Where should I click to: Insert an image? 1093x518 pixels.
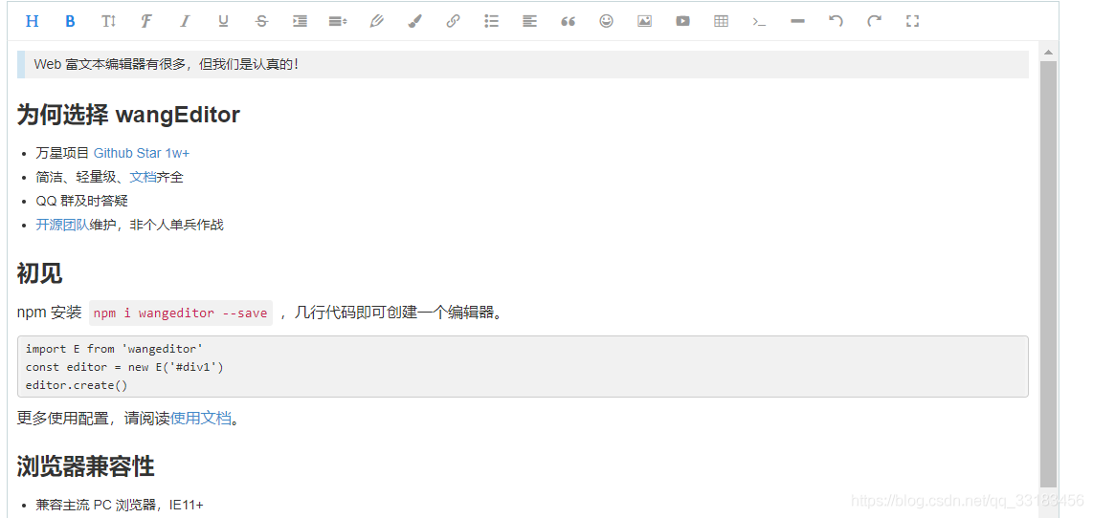[x=645, y=21]
